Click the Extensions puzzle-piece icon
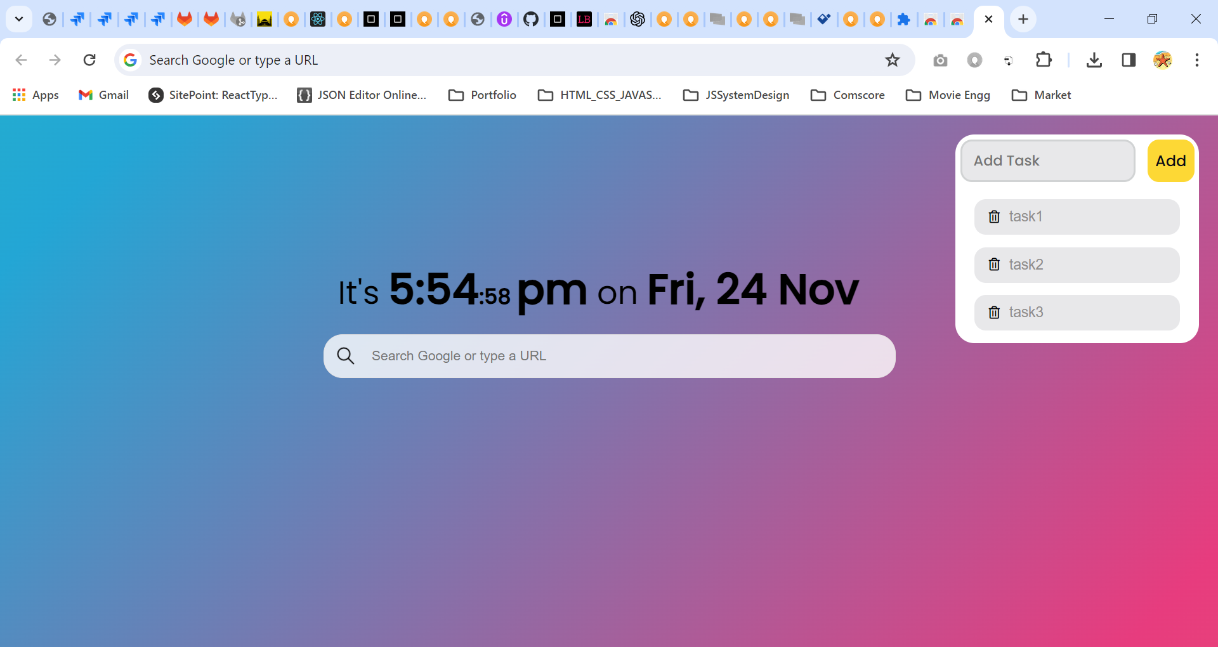1218x647 pixels. point(1044,60)
